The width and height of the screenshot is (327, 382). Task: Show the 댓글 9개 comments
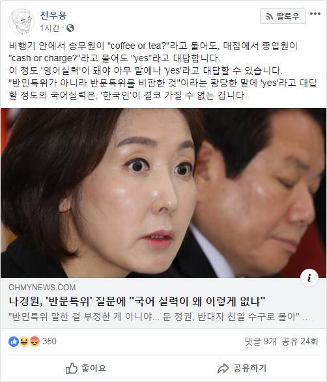pyautogui.click(x=261, y=341)
